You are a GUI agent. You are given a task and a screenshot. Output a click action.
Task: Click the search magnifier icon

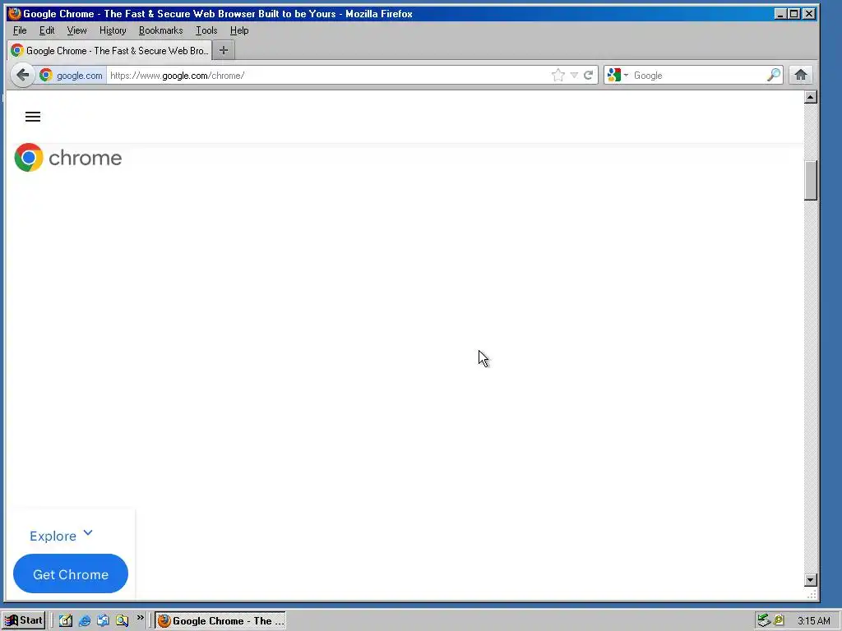pyautogui.click(x=774, y=75)
